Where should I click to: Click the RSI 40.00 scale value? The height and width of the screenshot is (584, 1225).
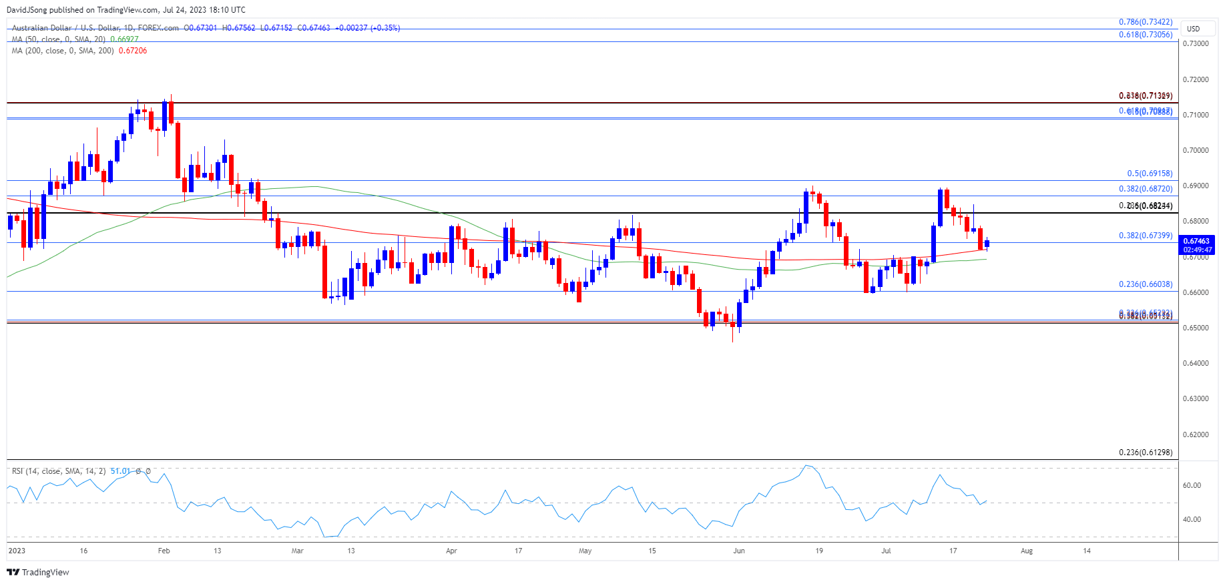[1192, 519]
